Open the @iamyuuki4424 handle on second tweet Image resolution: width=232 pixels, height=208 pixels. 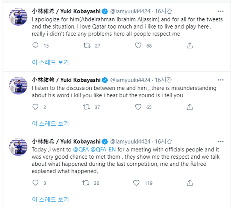(129, 80)
